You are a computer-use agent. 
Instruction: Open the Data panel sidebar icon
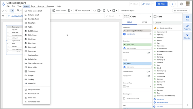coord(187,18)
